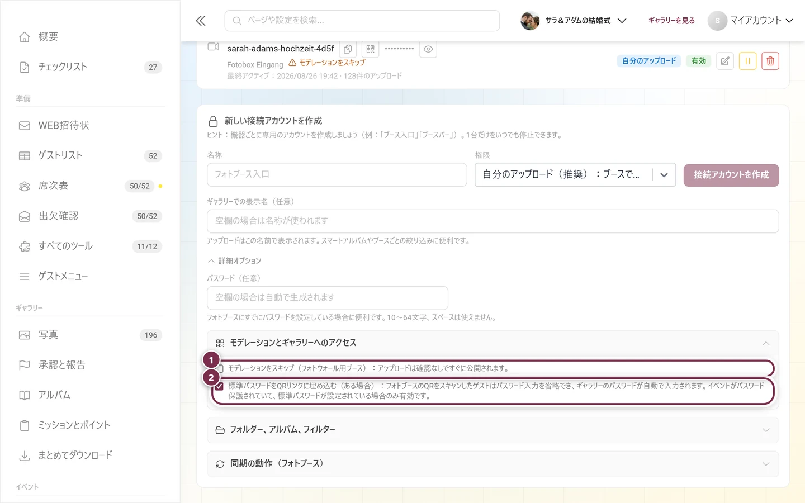This screenshot has width=805, height=503.
Task: Click the 自分のアップロード permission badge
Action: [649, 61]
